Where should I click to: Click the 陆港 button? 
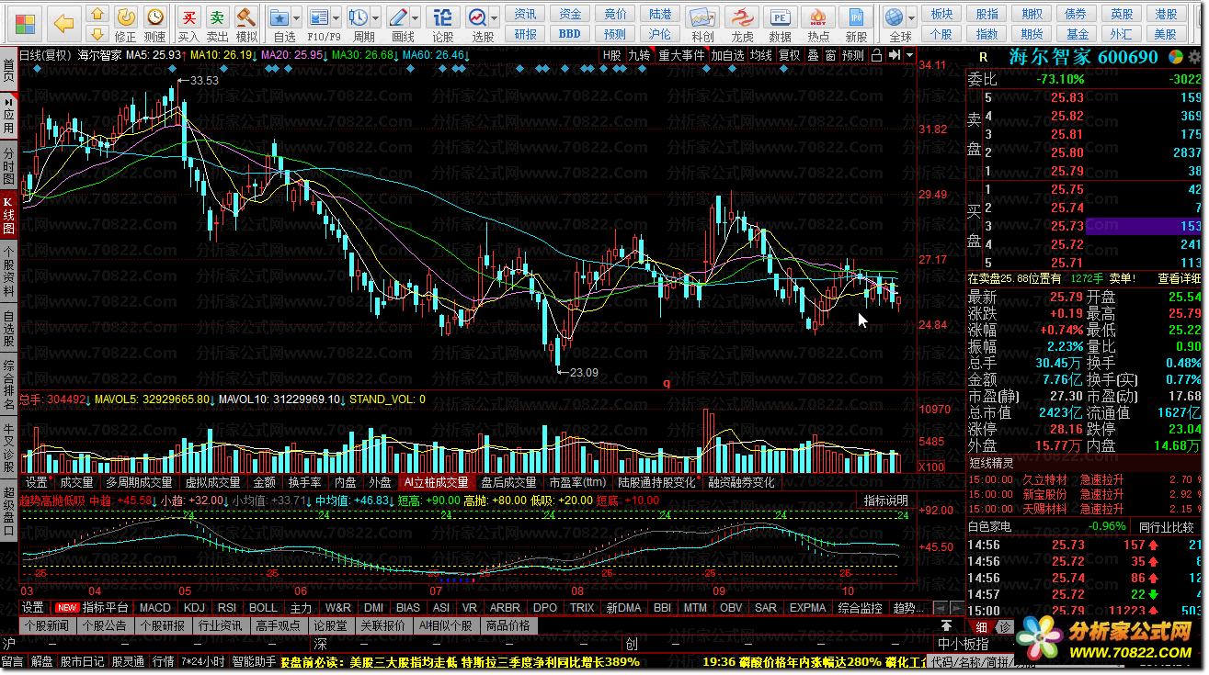(659, 14)
